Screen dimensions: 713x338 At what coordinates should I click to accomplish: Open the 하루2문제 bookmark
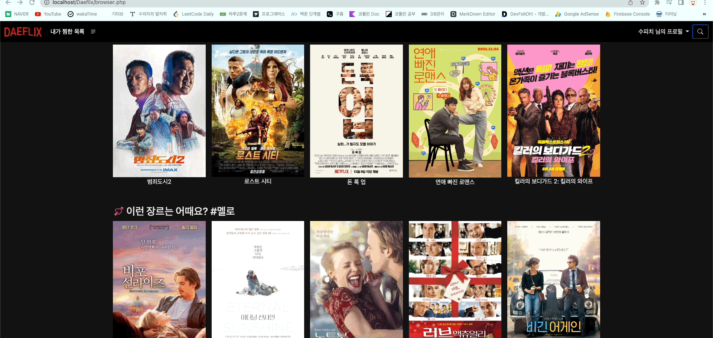pos(233,14)
